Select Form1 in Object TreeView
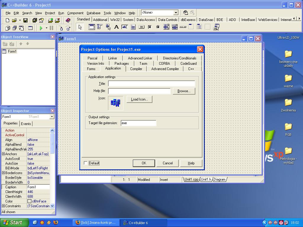The width and height of the screenshot is (303, 227). (x=12, y=51)
